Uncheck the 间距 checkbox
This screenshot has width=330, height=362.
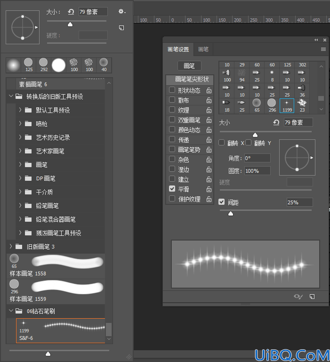[221, 202]
